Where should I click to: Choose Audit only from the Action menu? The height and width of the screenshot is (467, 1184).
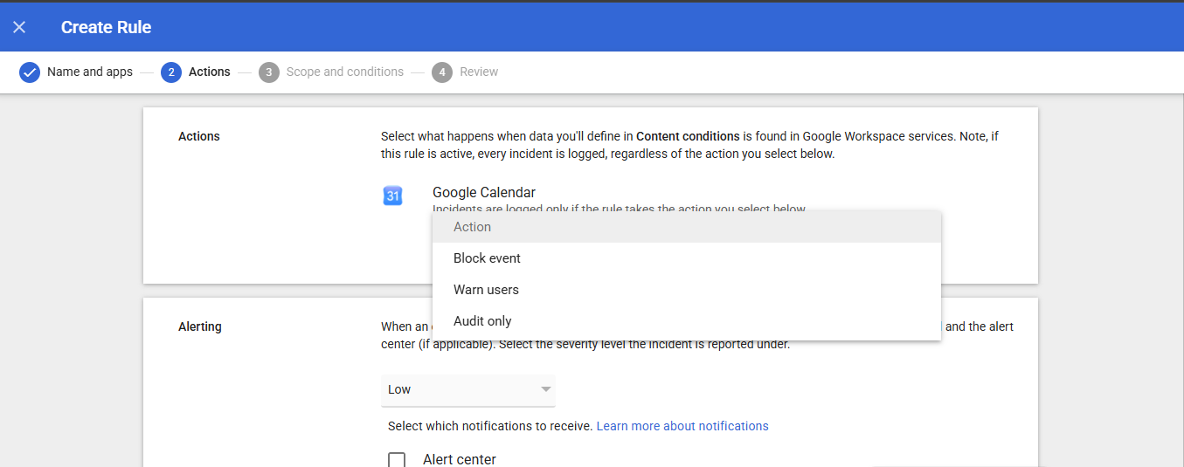[x=687, y=321]
